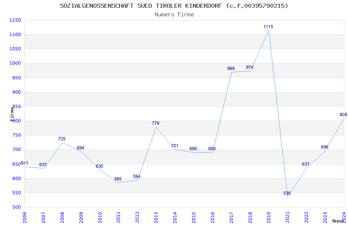Select the data label 585
Viewport: 348px width, 225px height.
tap(118, 179)
